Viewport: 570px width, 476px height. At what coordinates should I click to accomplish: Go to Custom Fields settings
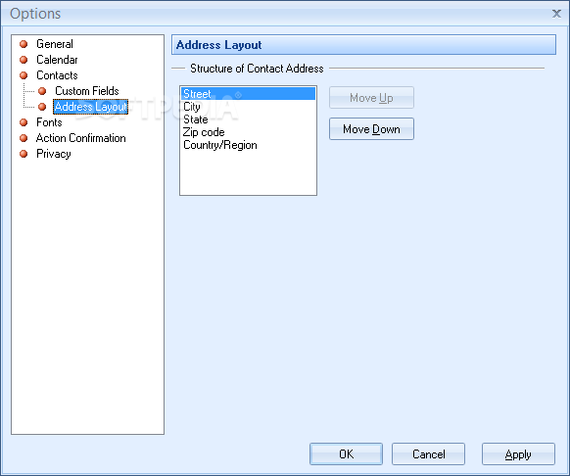87,91
